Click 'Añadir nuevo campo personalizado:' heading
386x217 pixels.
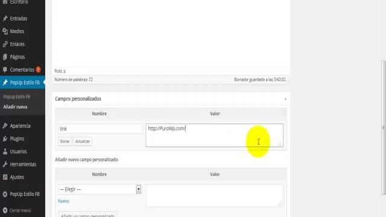click(87, 160)
